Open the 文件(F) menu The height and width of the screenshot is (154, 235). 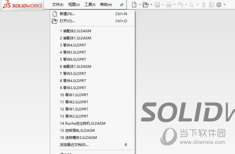pos(58,4)
